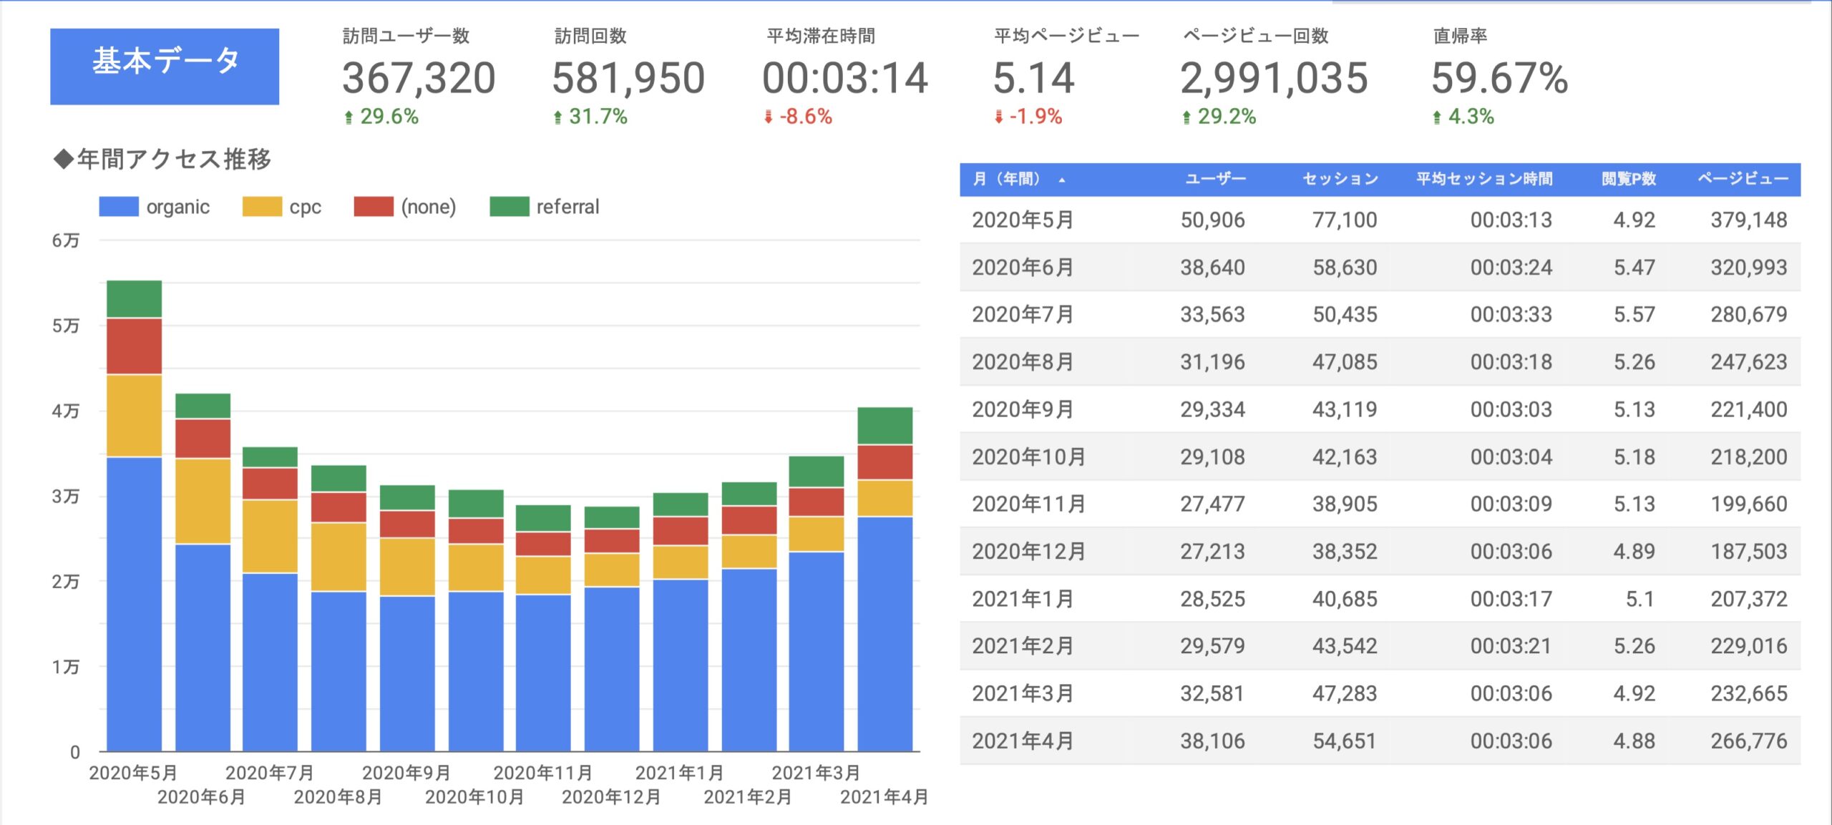Click the 2021年4月 bar's green referral segment

tap(885, 425)
